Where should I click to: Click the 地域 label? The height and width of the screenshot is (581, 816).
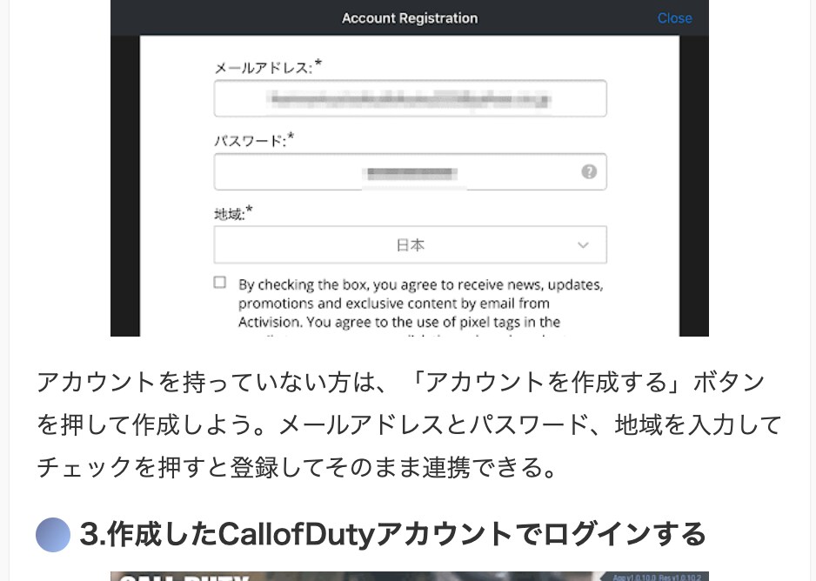233,213
